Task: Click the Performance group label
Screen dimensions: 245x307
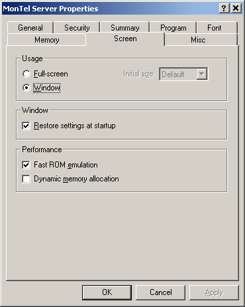Action: point(42,150)
